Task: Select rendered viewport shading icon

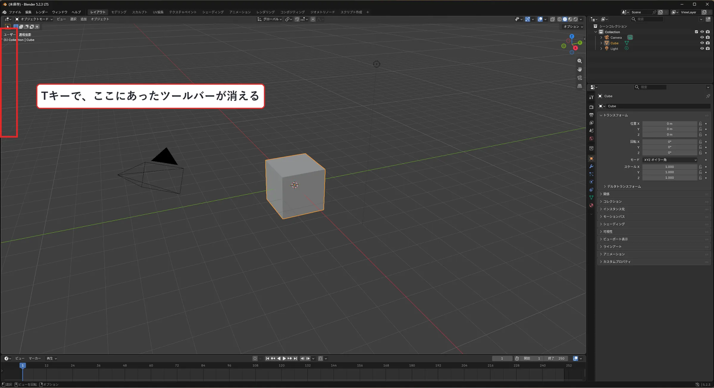Action: point(576,19)
